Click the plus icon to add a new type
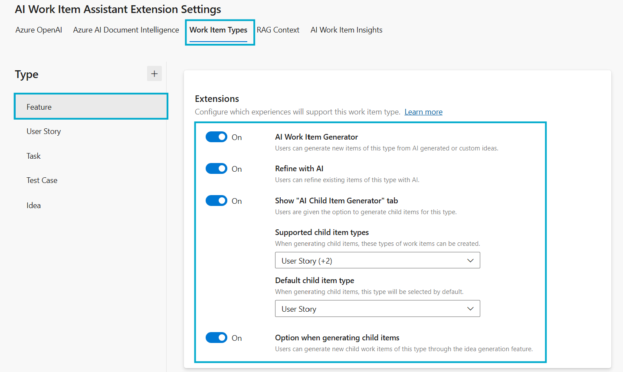 (x=154, y=73)
